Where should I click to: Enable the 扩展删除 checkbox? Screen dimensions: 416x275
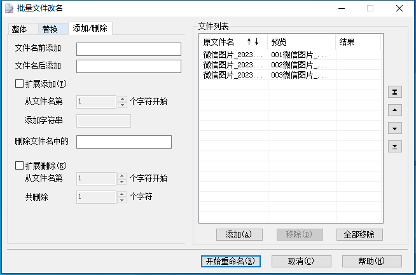pyautogui.click(x=19, y=166)
